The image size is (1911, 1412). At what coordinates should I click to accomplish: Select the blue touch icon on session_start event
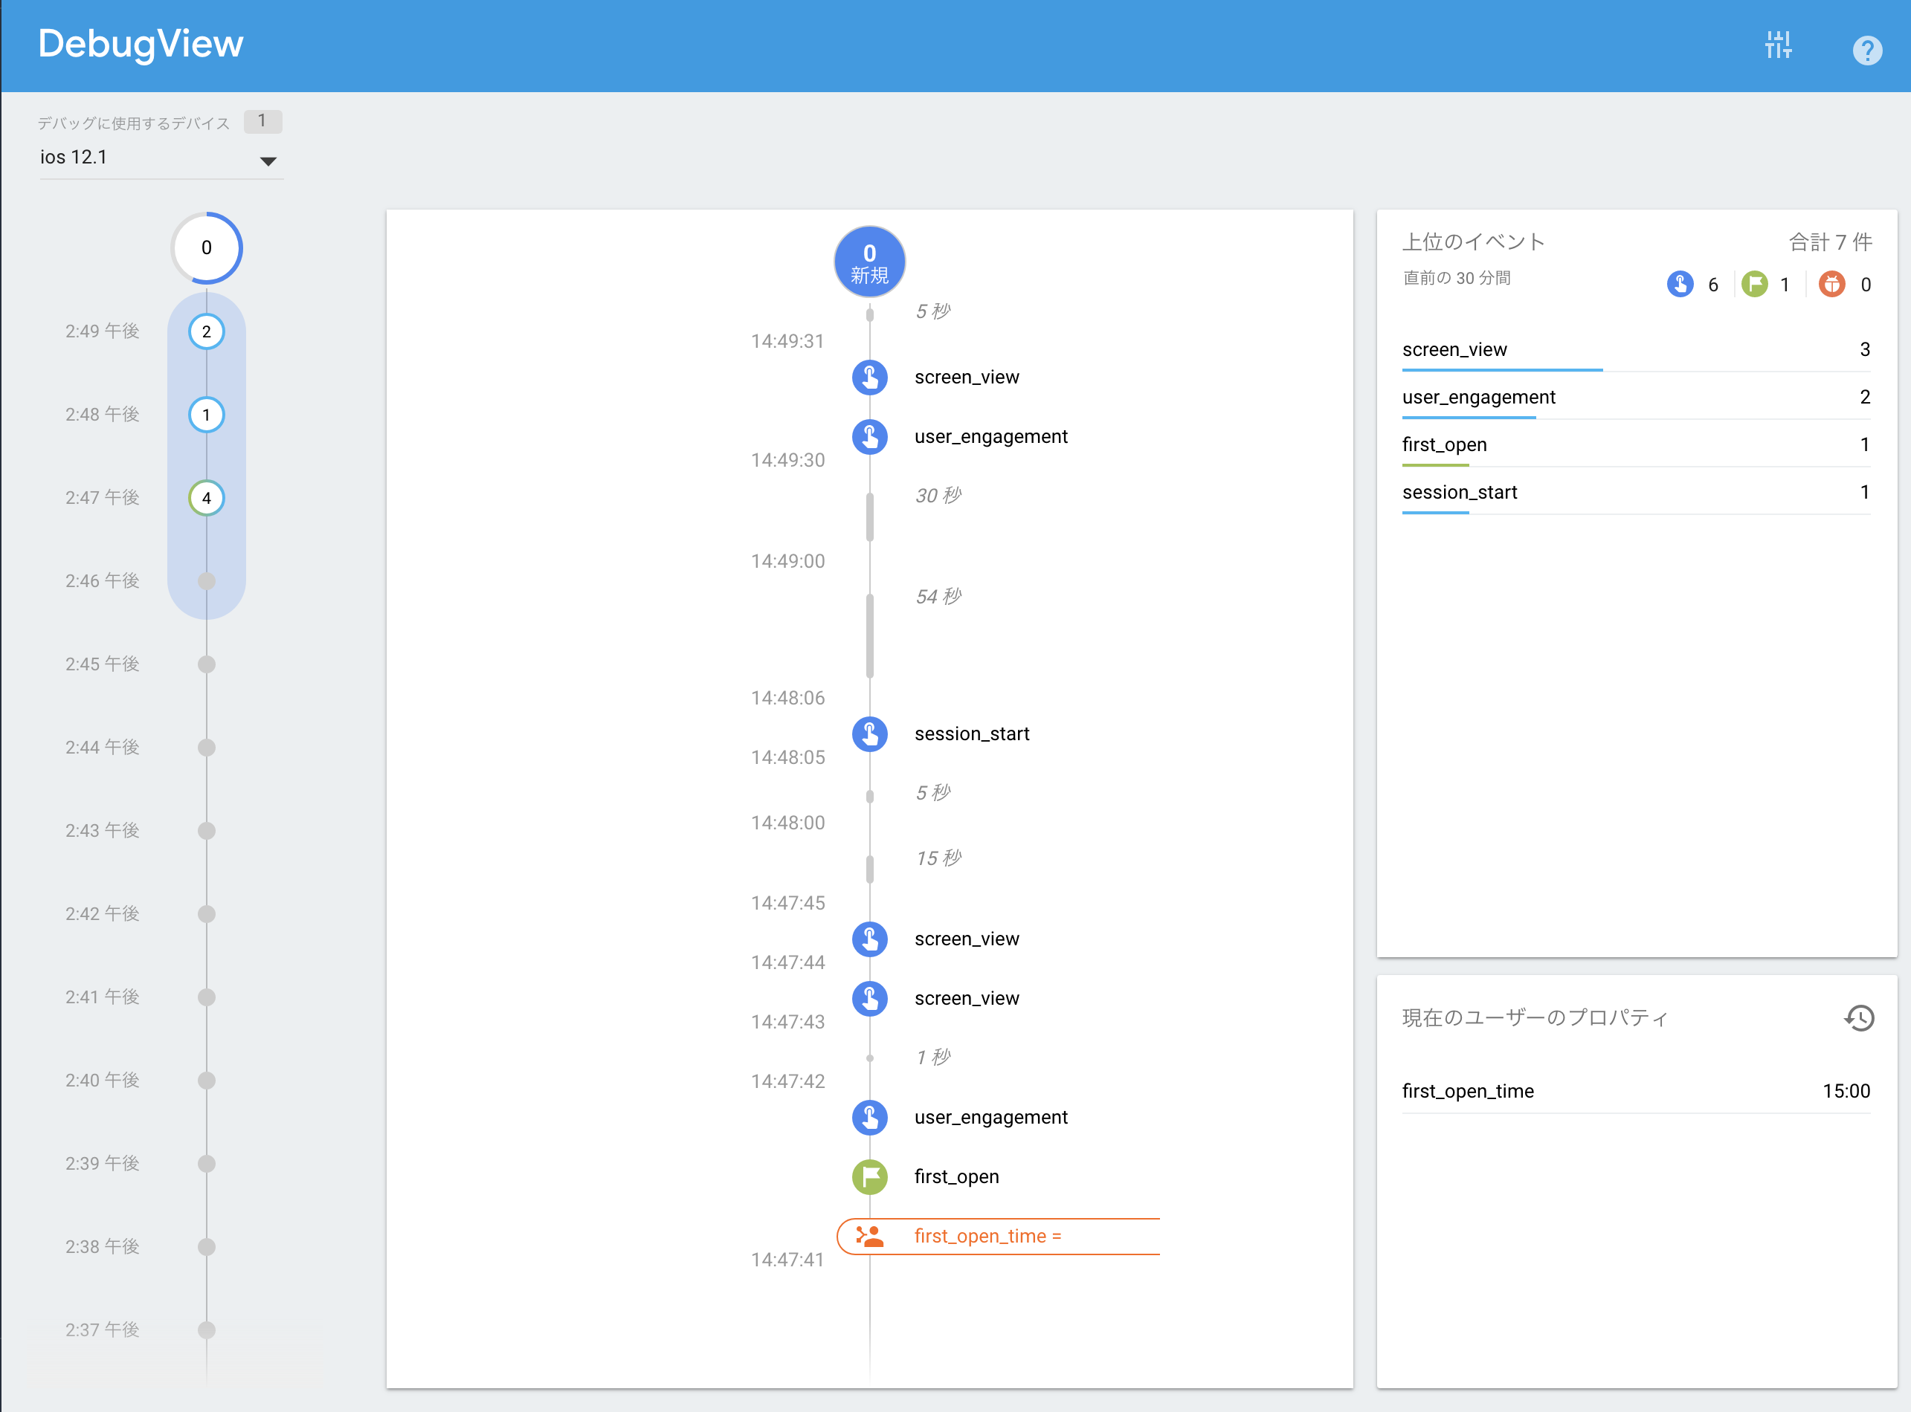(x=869, y=733)
